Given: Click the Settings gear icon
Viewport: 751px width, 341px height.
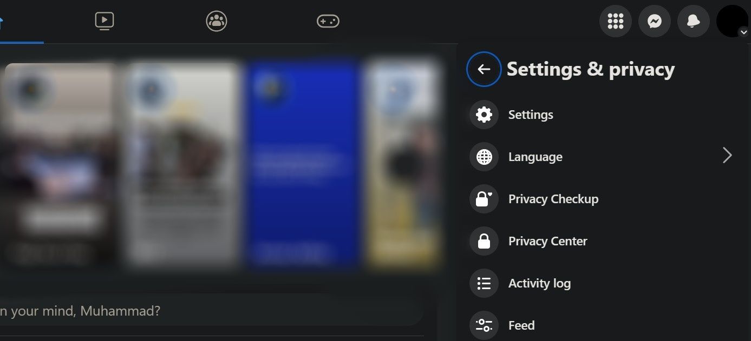Looking at the screenshot, I should 483,115.
